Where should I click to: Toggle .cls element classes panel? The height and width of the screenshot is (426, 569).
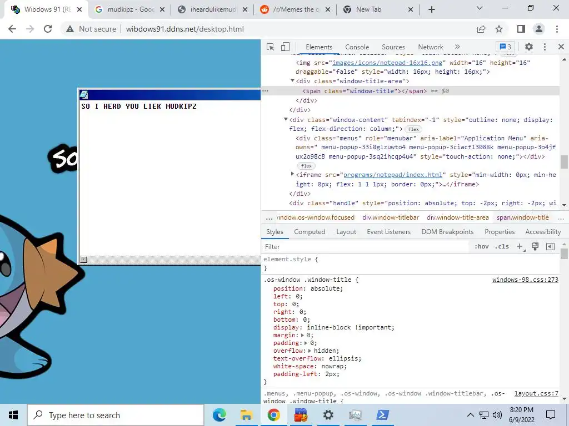(x=502, y=247)
